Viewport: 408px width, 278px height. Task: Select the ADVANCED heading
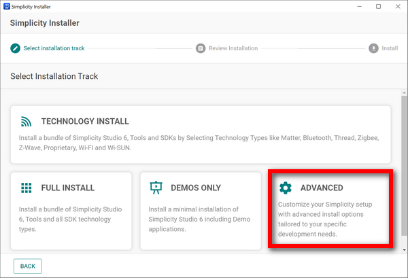tap(322, 188)
